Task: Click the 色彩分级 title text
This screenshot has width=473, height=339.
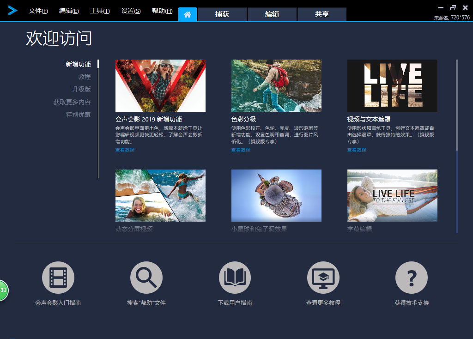Action: [x=243, y=119]
